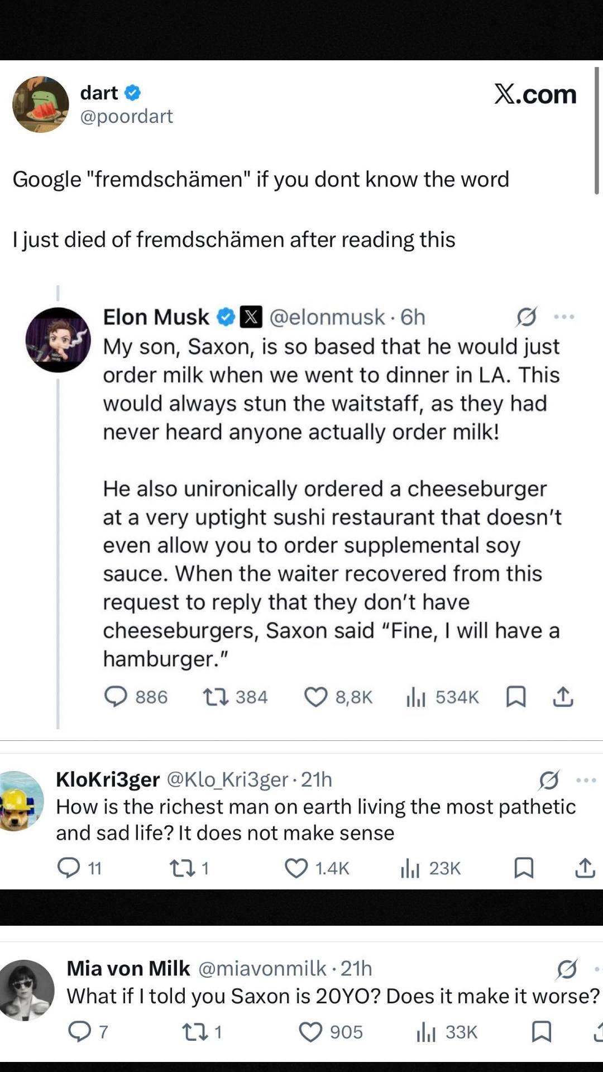Screen dimensions: 603x1072
Task: Bookmark KloKri3ger's reply
Action: [x=524, y=868]
